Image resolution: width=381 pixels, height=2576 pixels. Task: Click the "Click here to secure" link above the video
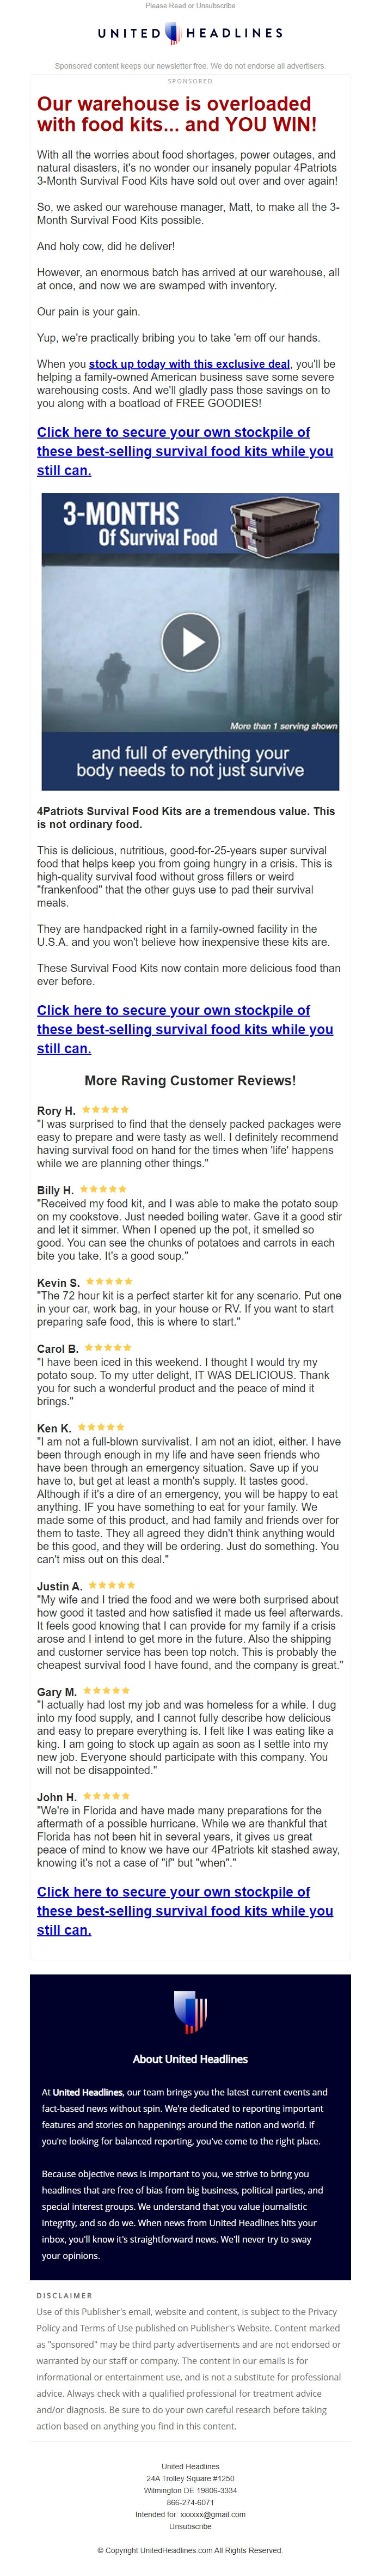click(185, 451)
